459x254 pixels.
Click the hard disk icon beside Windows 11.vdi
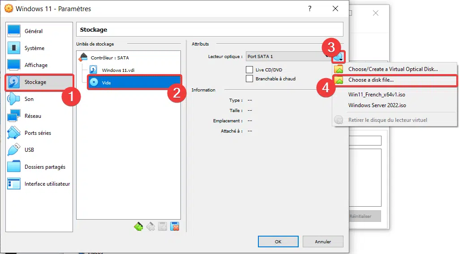[x=94, y=70]
